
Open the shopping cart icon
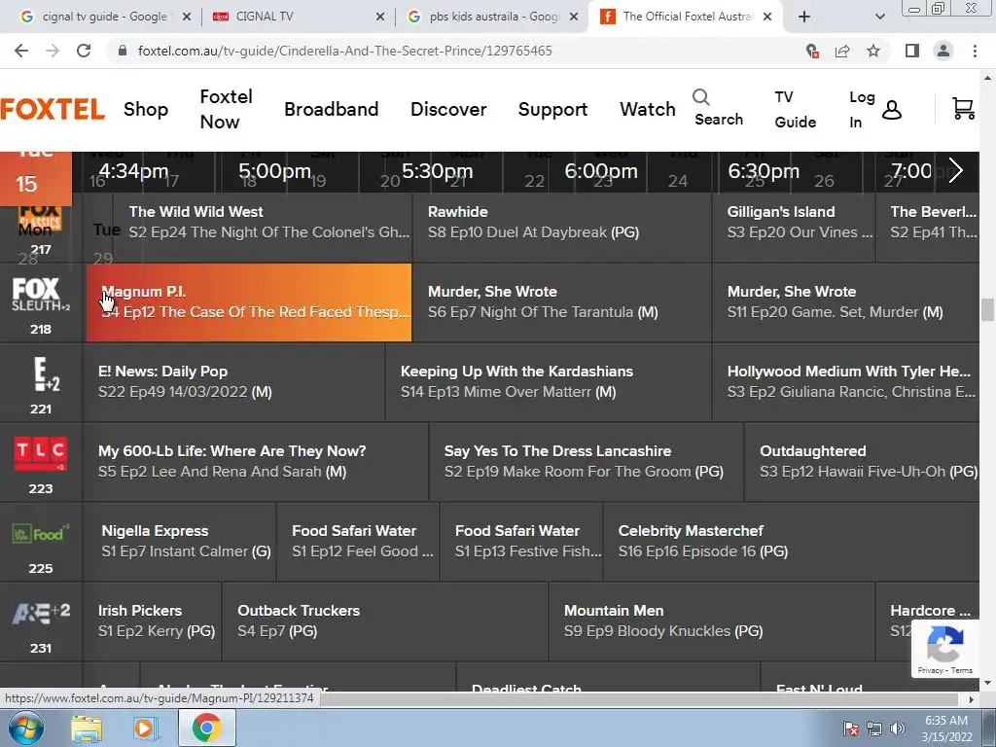(963, 109)
